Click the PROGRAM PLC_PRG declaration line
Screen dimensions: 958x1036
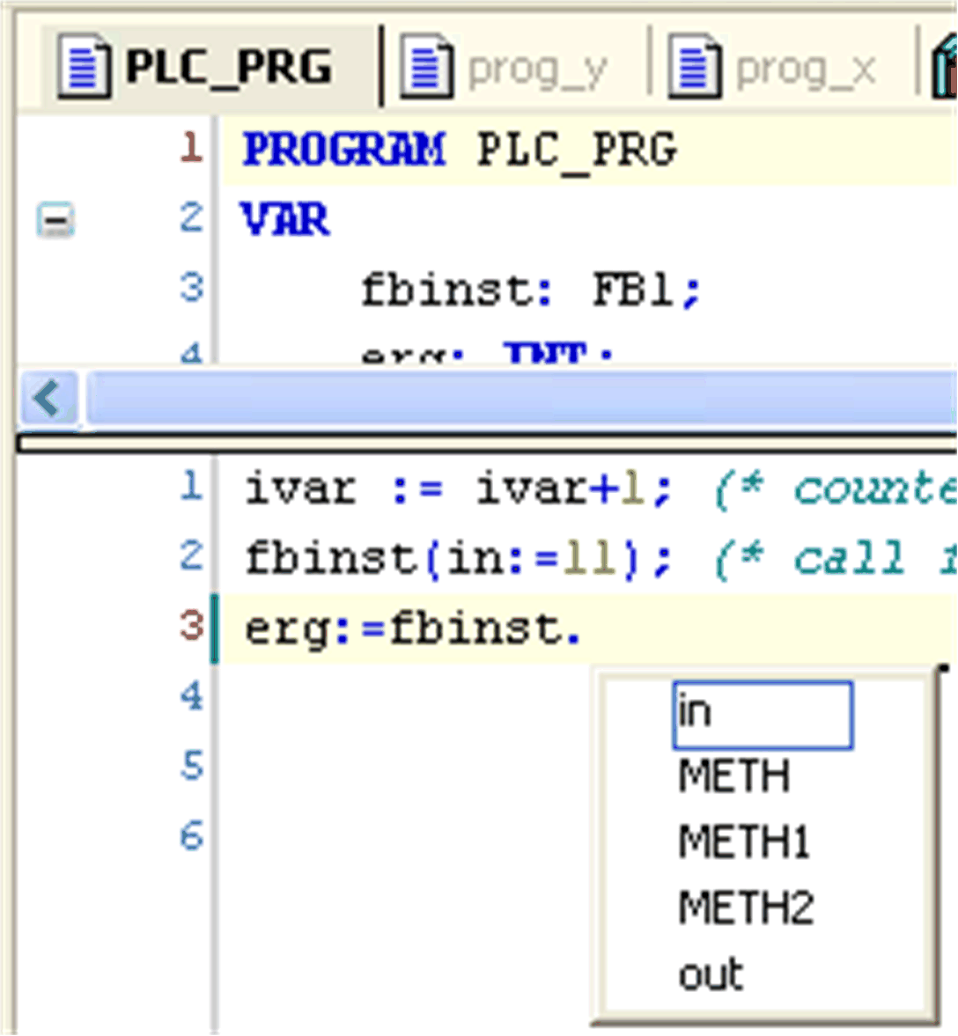pos(458,150)
